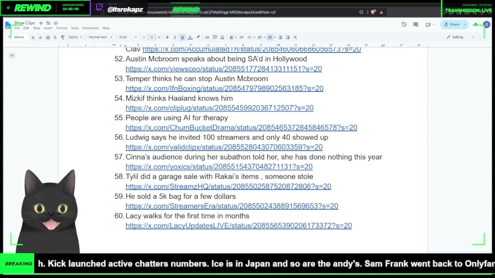Open the View menu
This screenshot has width=495, height=278.
pyautogui.click(x=36, y=28)
